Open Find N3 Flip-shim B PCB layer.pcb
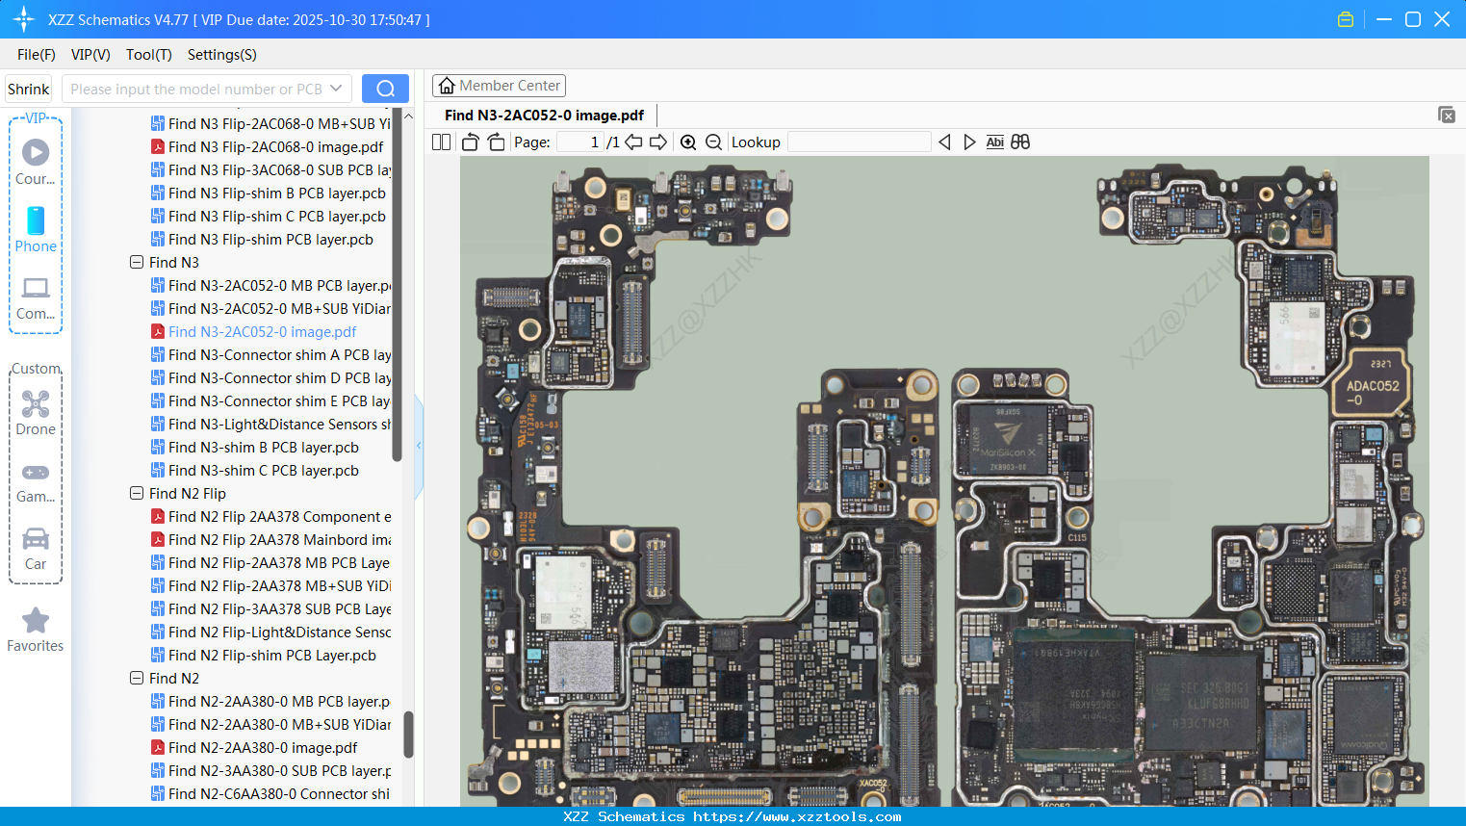The height and width of the screenshot is (826, 1466). (268, 193)
